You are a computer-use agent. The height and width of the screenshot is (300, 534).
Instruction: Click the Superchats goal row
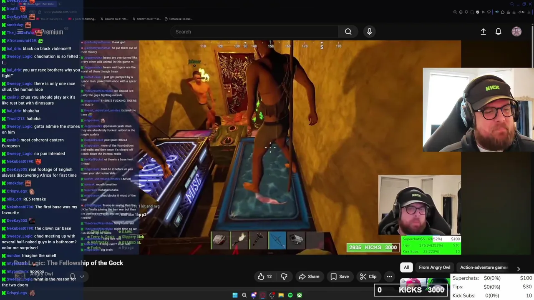pyautogui.click(x=492, y=278)
